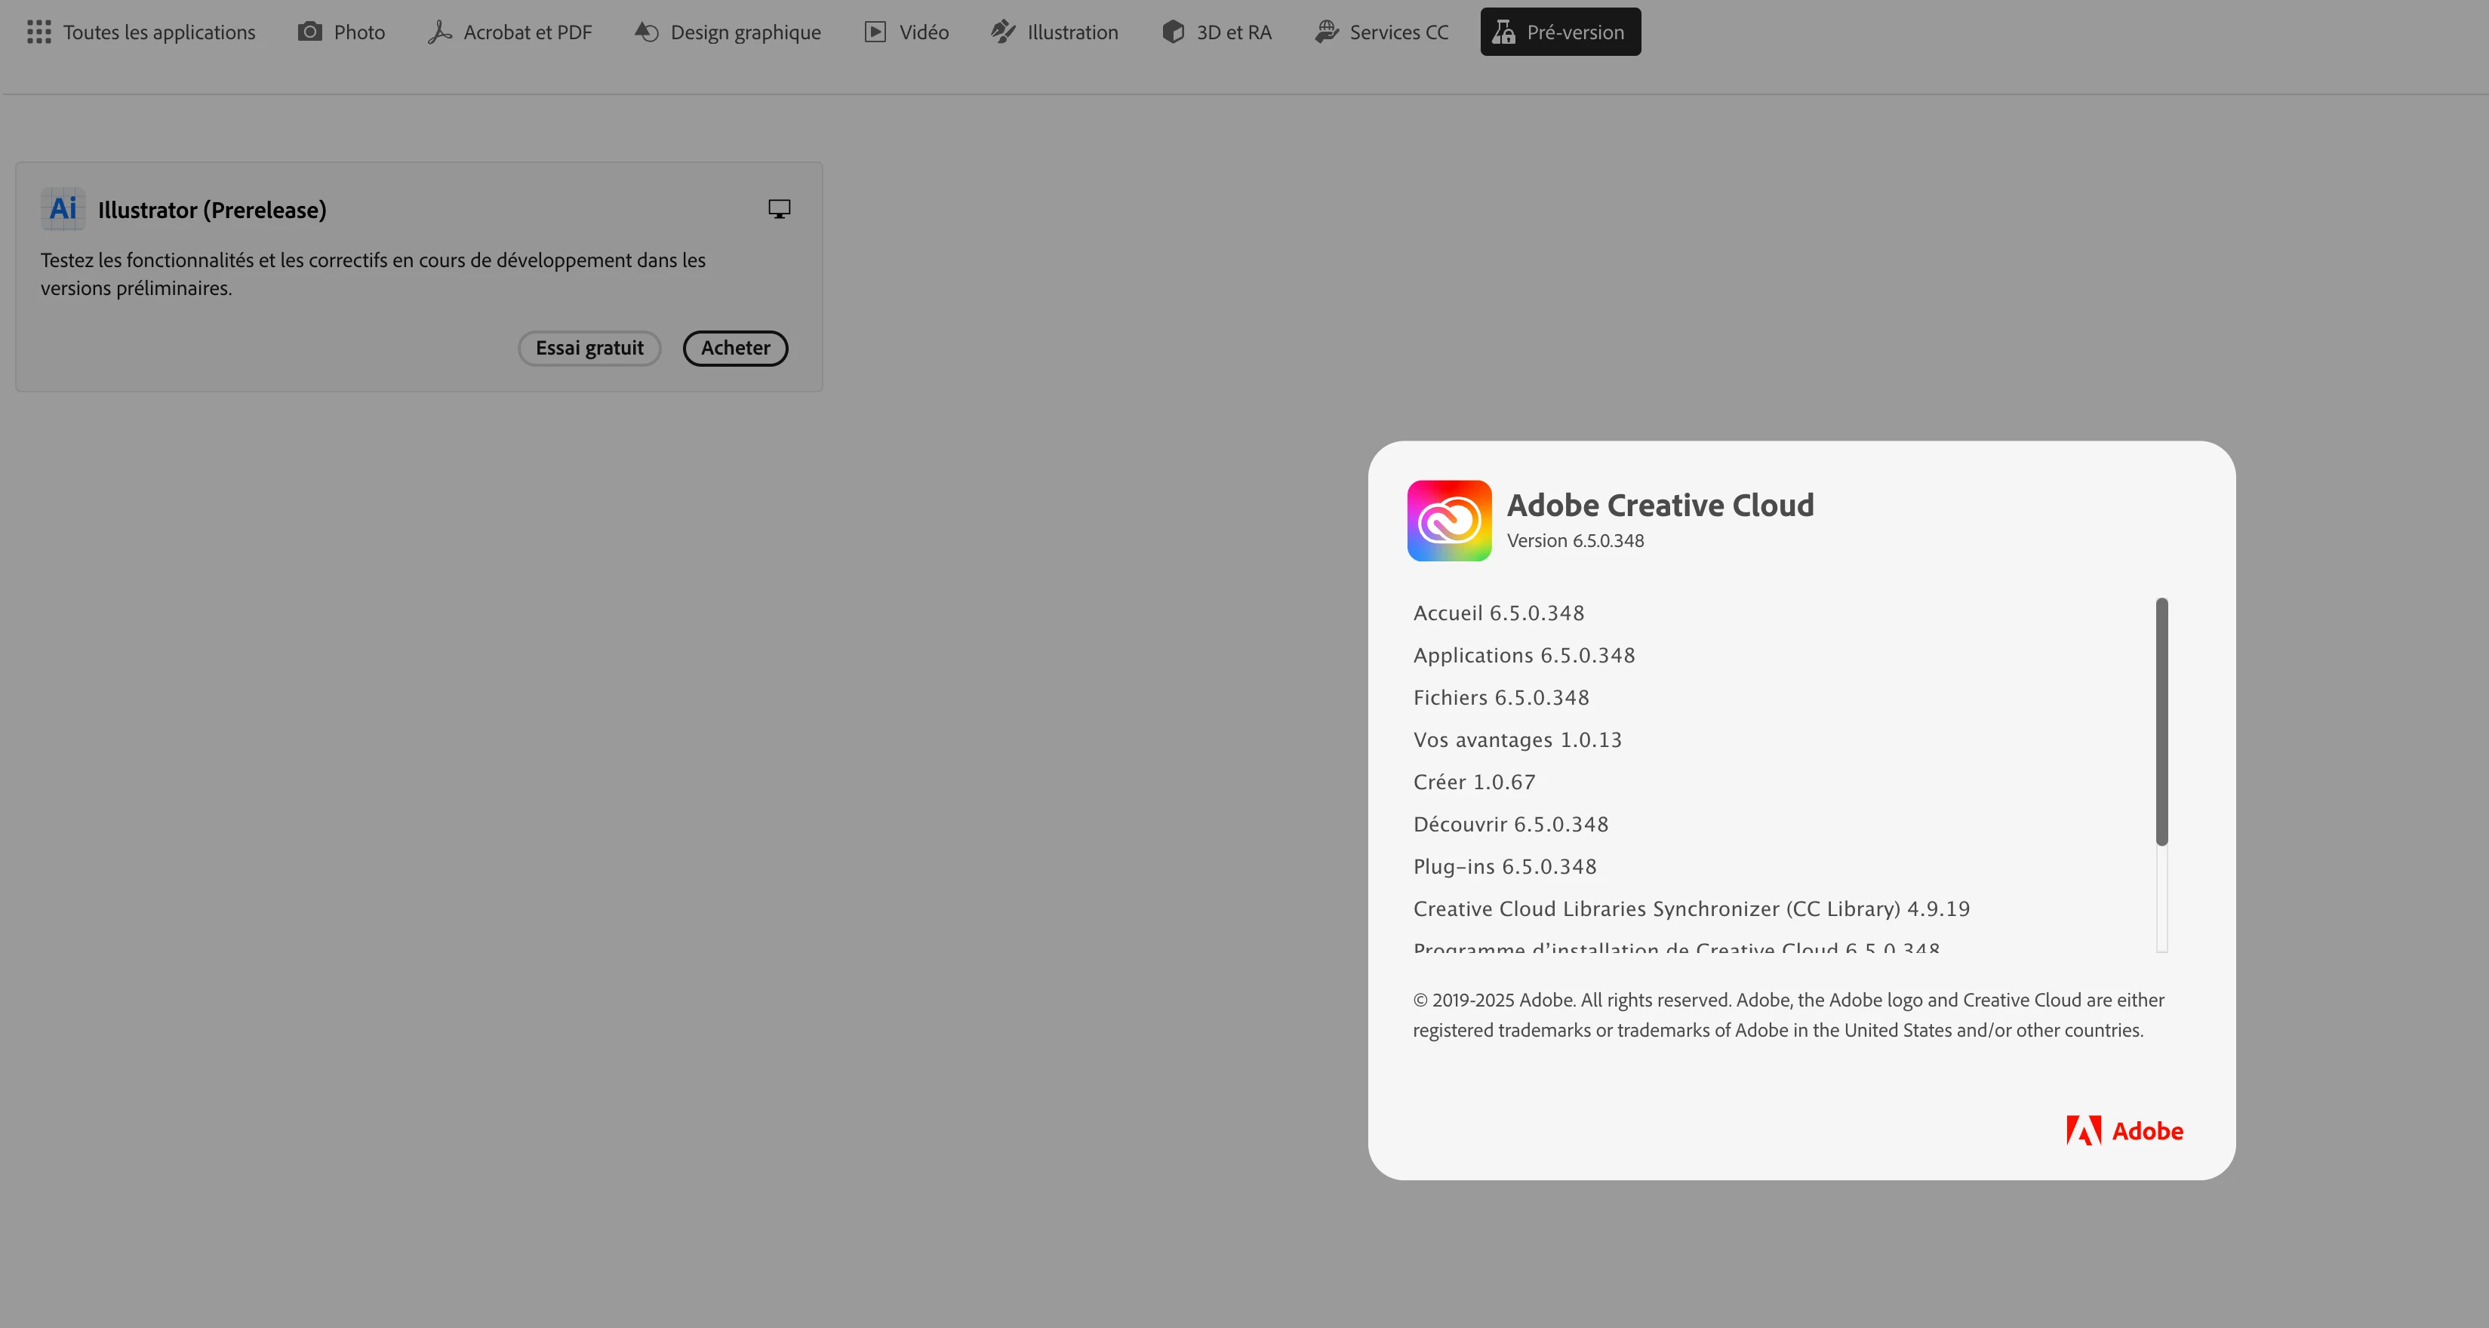Image resolution: width=2489 pixels, height=1328 pixels.
Task: Click the Illustrator Ai app icon
Action: click(x=63, y=208)
